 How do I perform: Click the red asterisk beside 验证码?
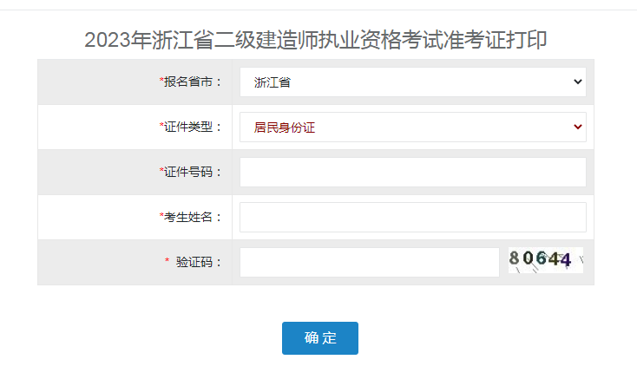[x=167, y=260]
